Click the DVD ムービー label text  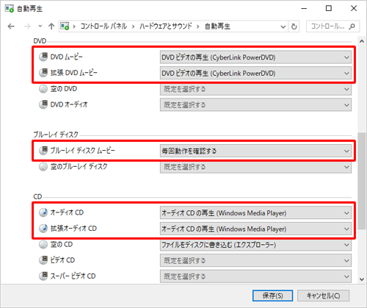tap(66, 57)
